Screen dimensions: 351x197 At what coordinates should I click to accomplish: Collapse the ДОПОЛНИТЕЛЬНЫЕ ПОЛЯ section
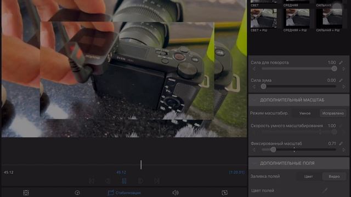[x=254, y=163]
